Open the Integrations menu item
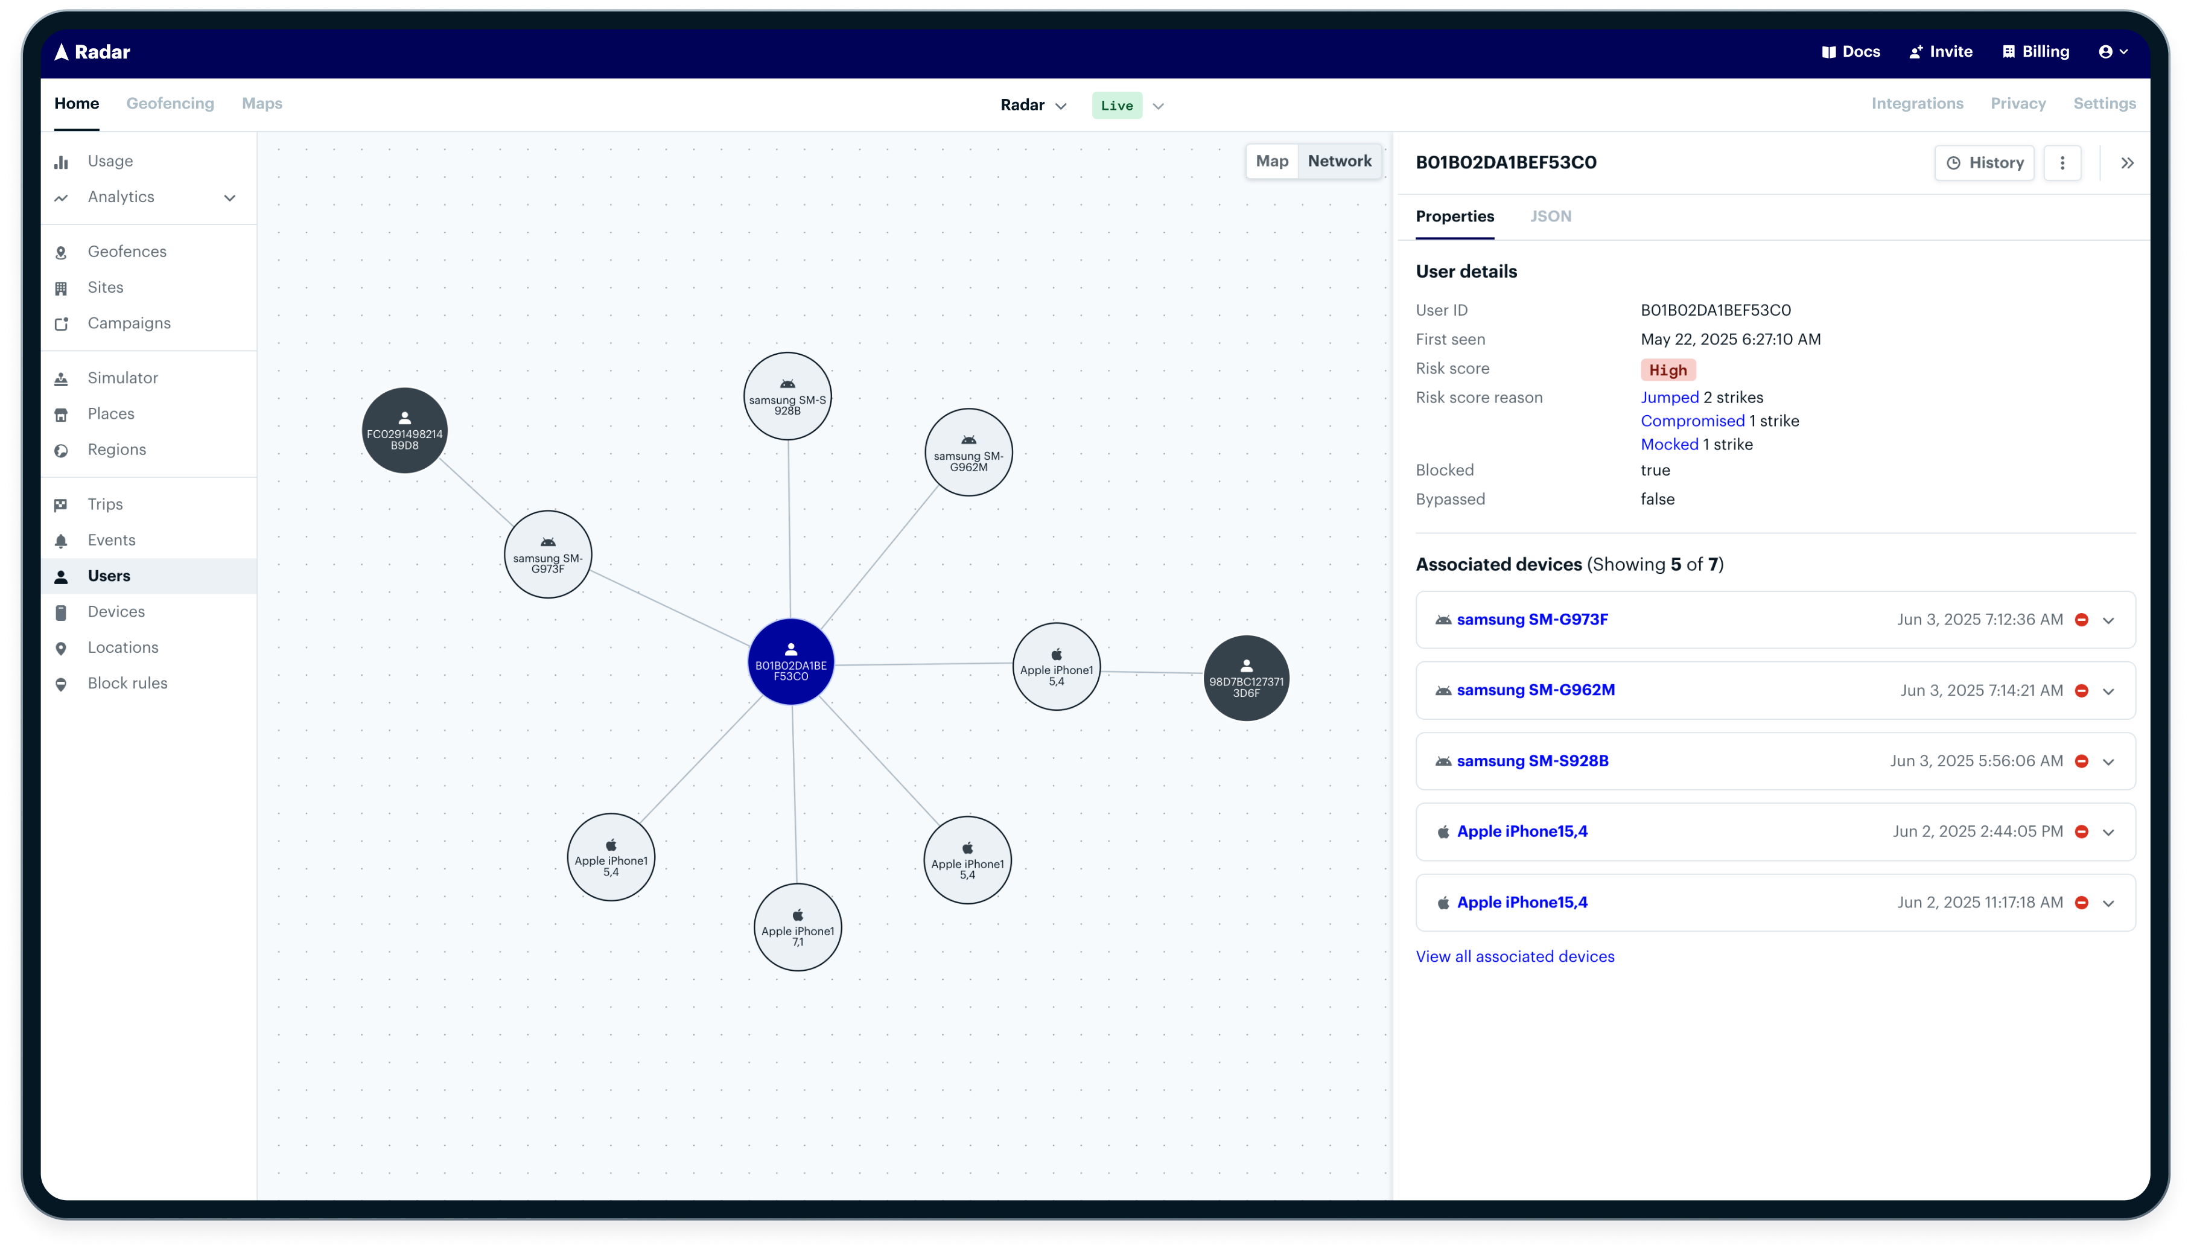The height and width of the screenshot is (1252, 2191). (1916, 103)
